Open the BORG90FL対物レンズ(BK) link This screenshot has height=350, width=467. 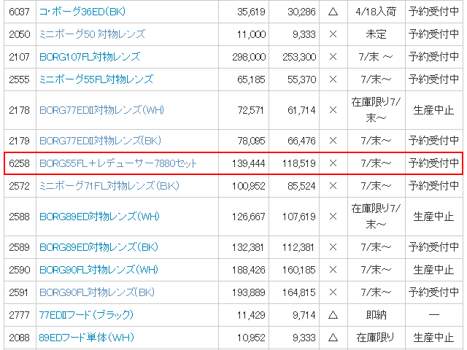[x=97, y=292]
